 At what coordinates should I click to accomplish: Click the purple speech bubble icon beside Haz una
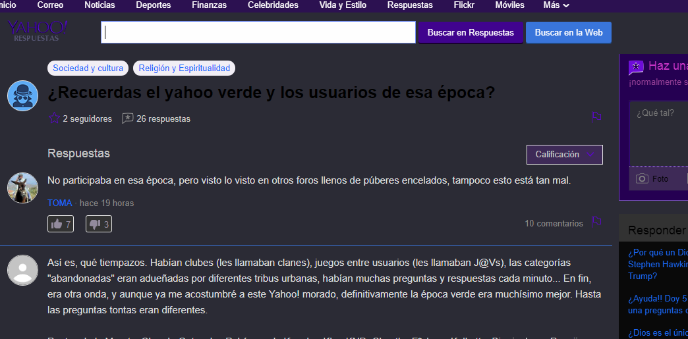coord(636,68)
